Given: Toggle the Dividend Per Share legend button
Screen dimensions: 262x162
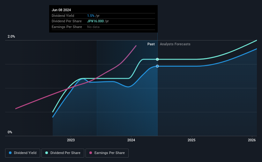Looking at the screenshot, I should tap(63, 153).
